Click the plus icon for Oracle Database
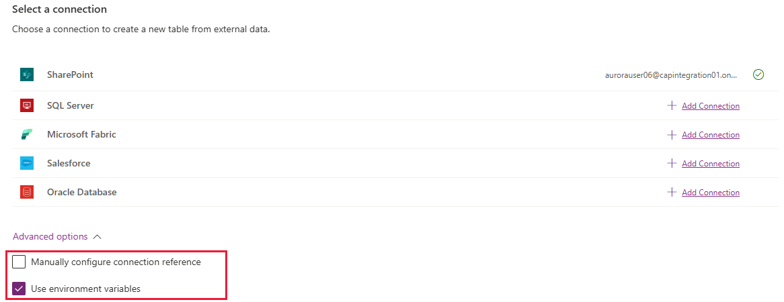This screenshot has width=784, height=302. coord(671,193)
